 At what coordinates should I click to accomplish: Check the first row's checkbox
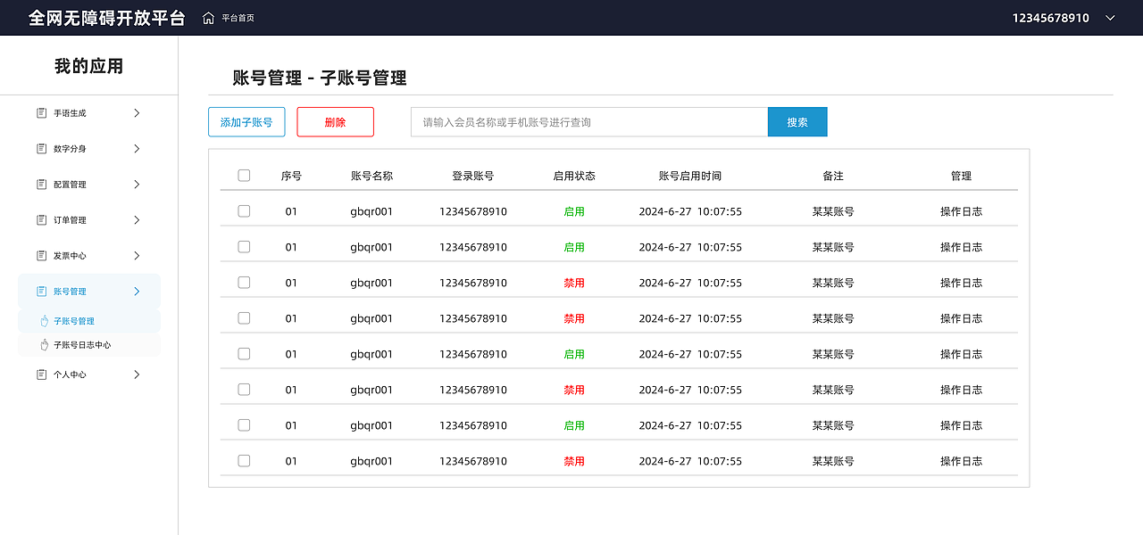tap(244, 210)
